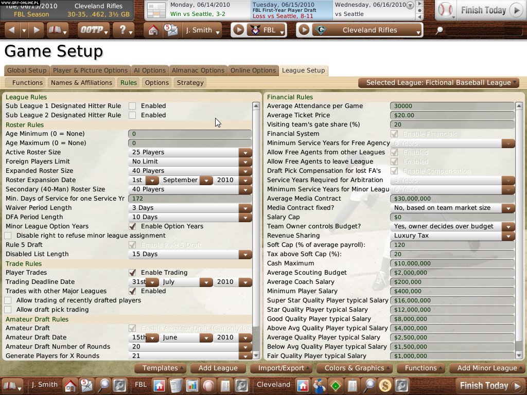527x395 pixels.
Task: Open the Selected League dropdown
Action: (438, 82)
